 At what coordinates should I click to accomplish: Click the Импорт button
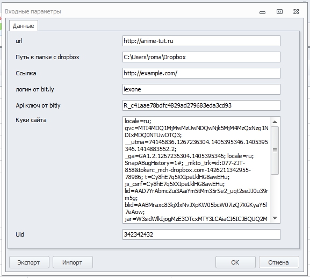point(73,262)
